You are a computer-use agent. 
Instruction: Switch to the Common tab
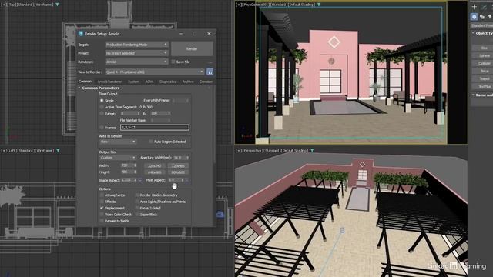click(85, 82)
